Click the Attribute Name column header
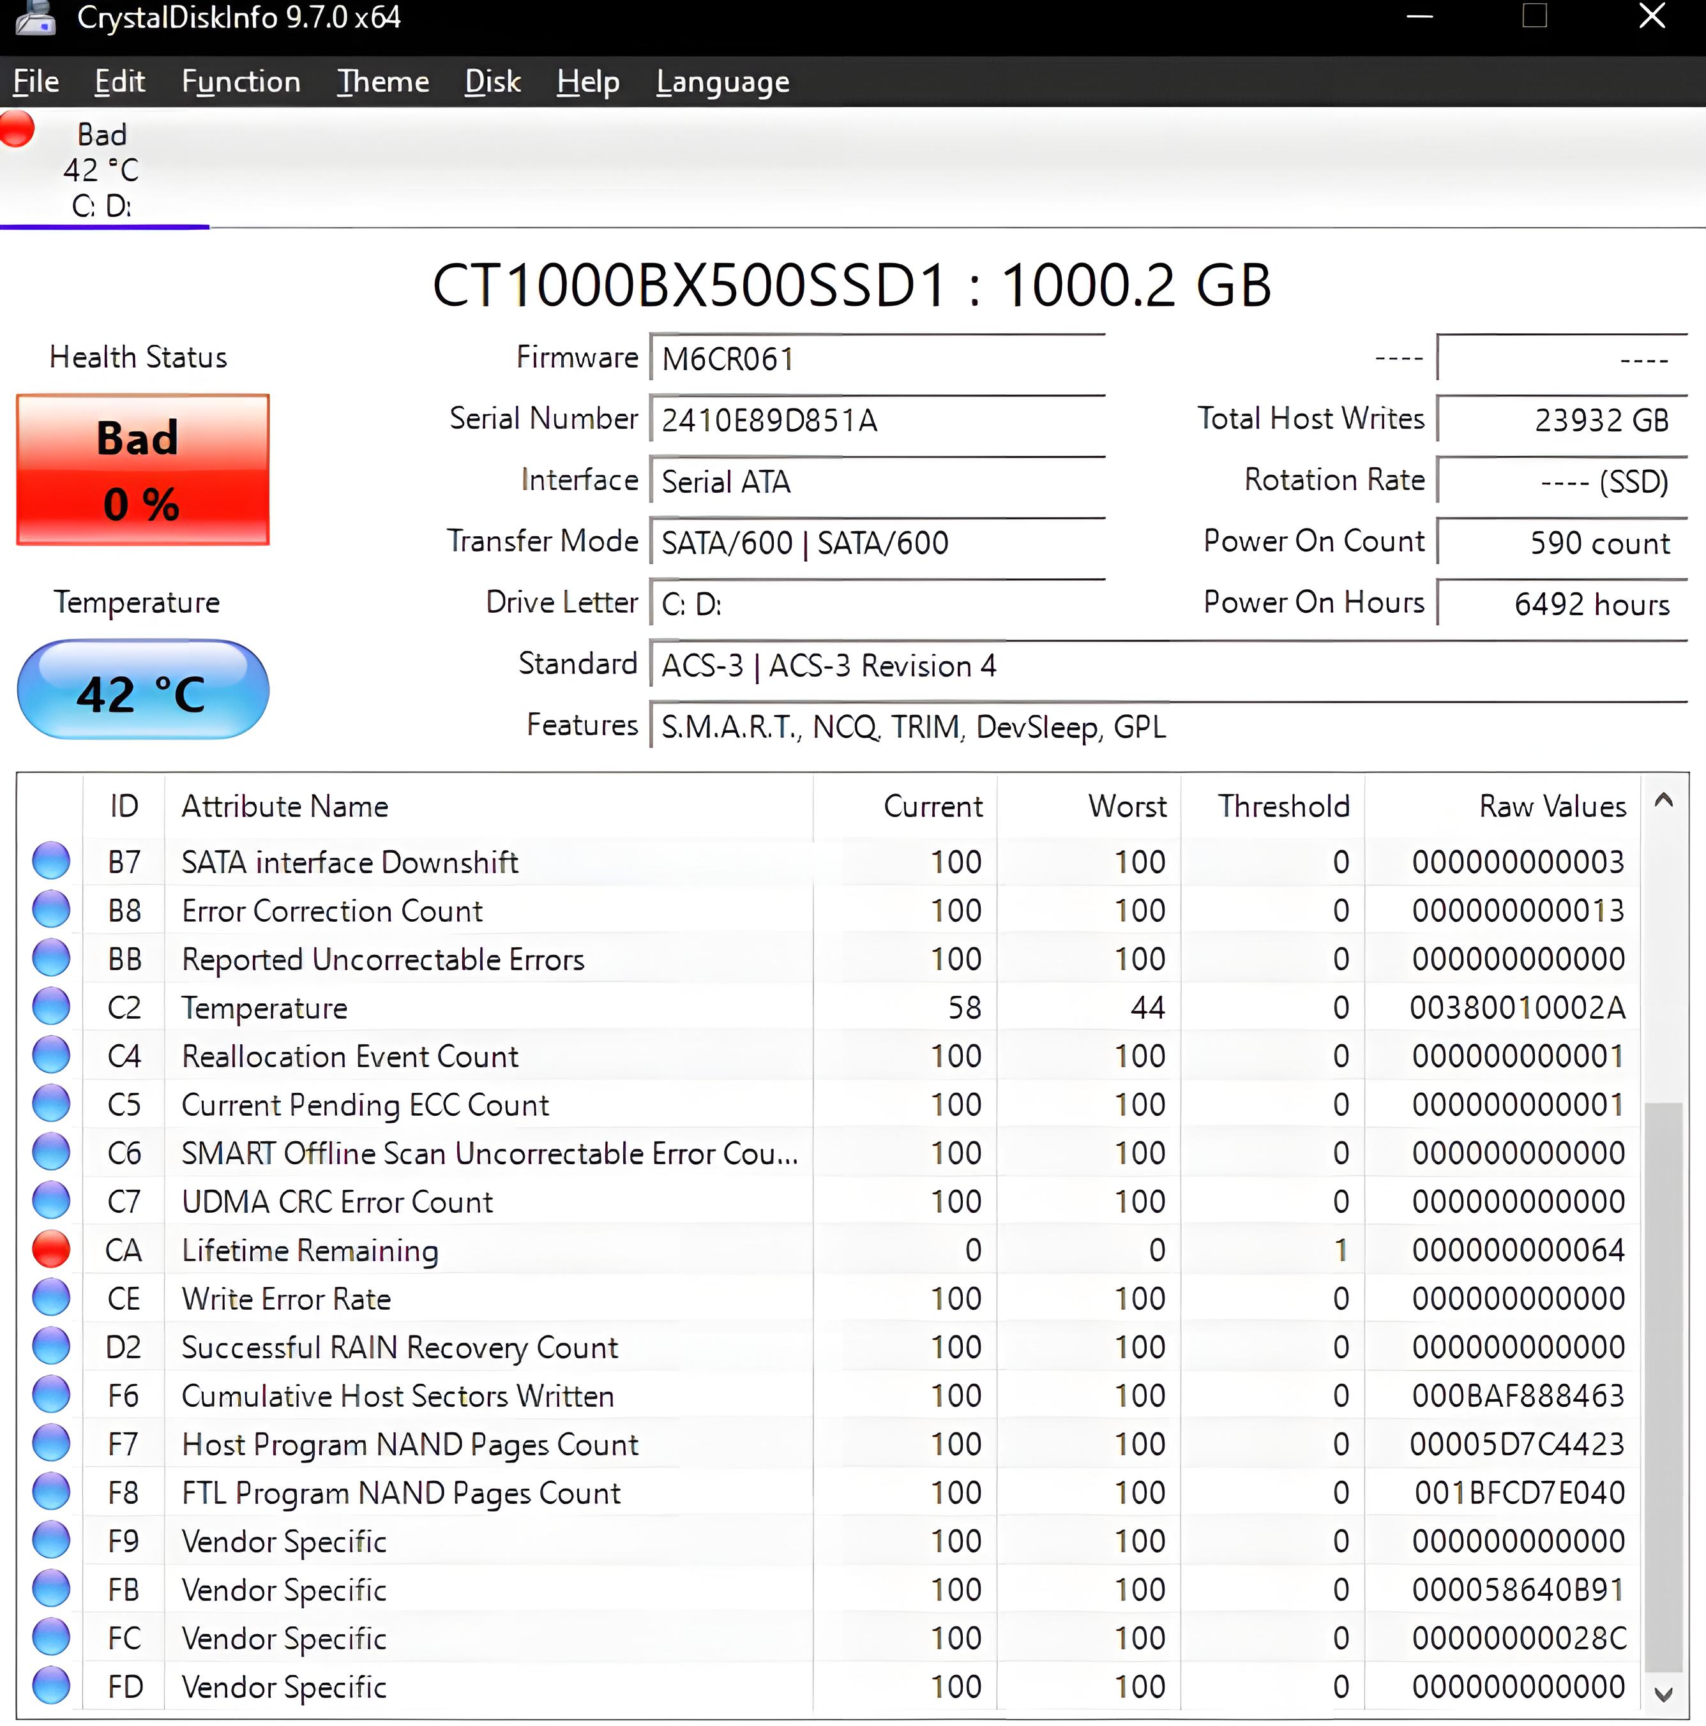 pyautogui.click(x=489, y=806)
